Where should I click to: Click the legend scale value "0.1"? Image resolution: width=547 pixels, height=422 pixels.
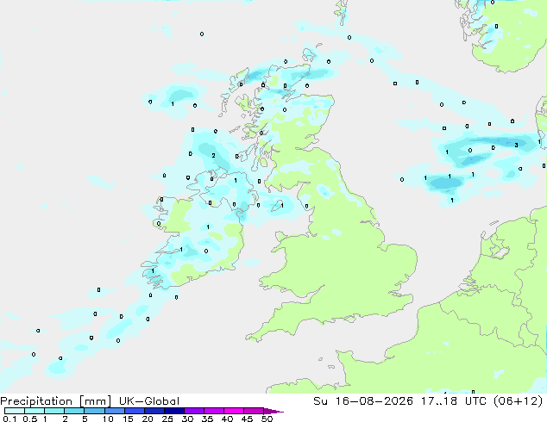click(9, 419)
